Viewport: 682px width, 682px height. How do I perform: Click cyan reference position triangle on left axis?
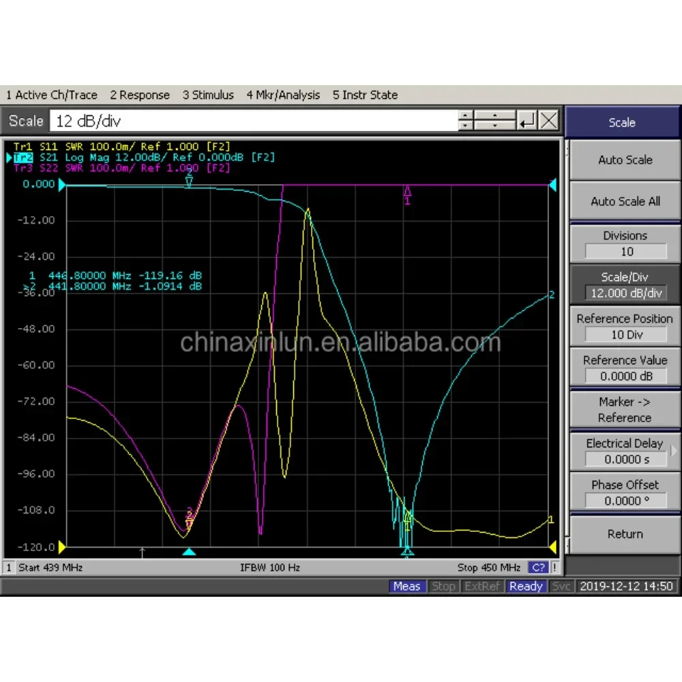pos(62,185)
